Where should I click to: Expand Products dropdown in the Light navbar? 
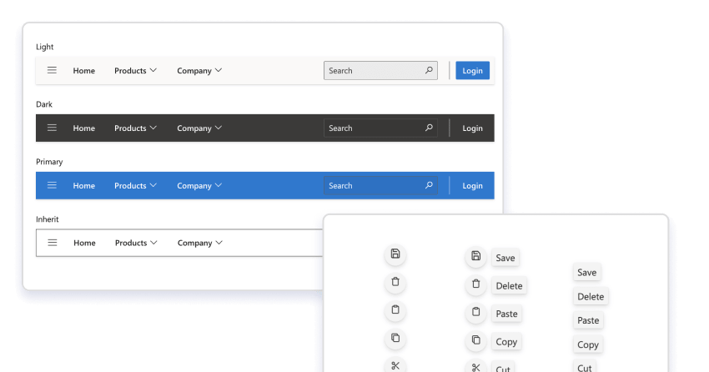135,71
